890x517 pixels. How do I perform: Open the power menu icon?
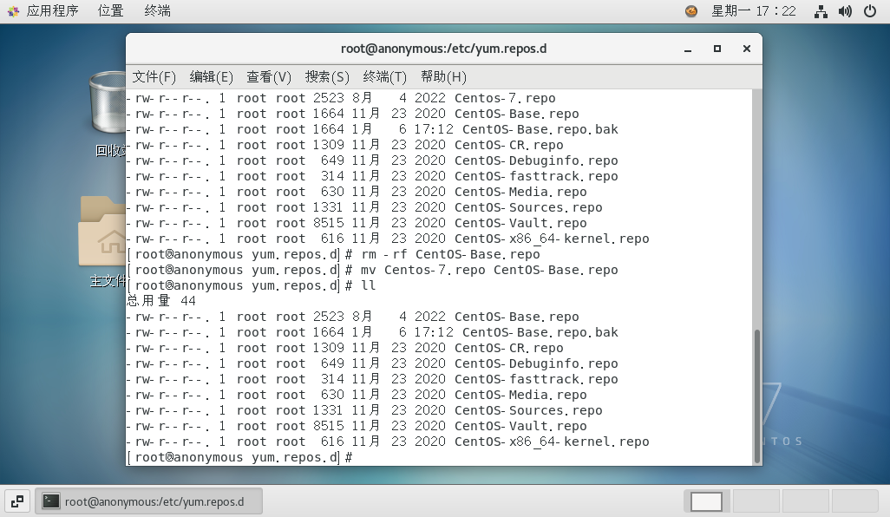click(869, 10)
